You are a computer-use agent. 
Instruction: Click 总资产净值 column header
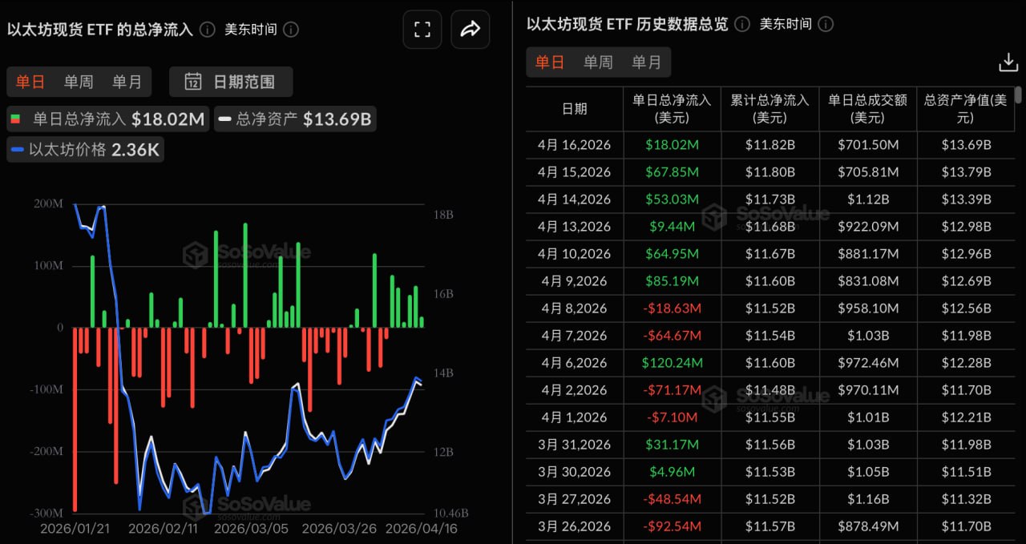(965, 109)
